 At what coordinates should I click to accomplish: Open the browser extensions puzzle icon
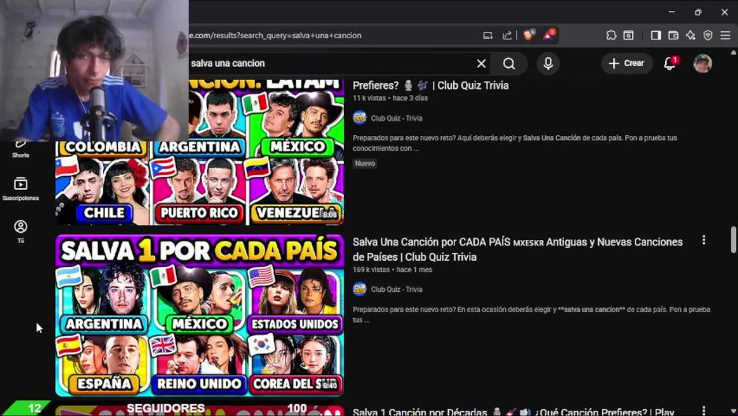612,35
